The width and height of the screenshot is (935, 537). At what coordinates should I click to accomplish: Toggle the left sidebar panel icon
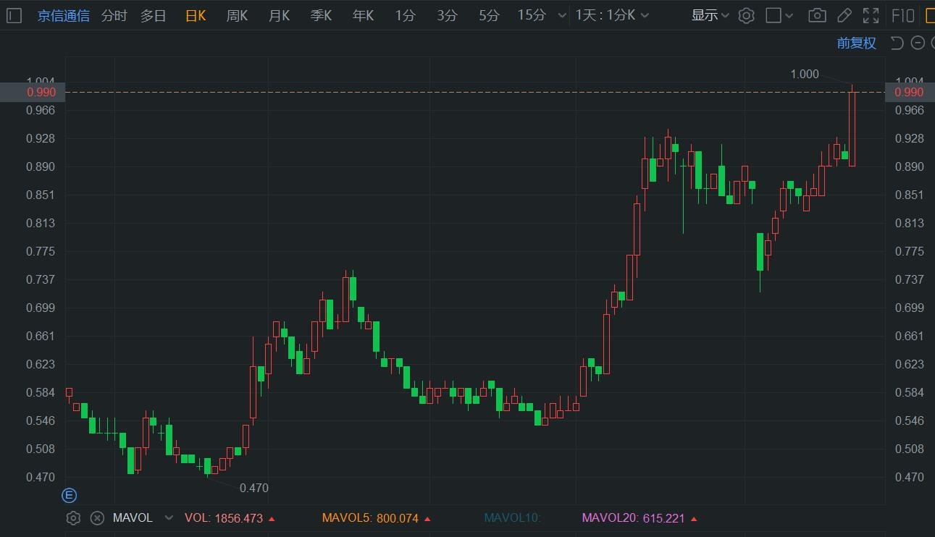15,15
